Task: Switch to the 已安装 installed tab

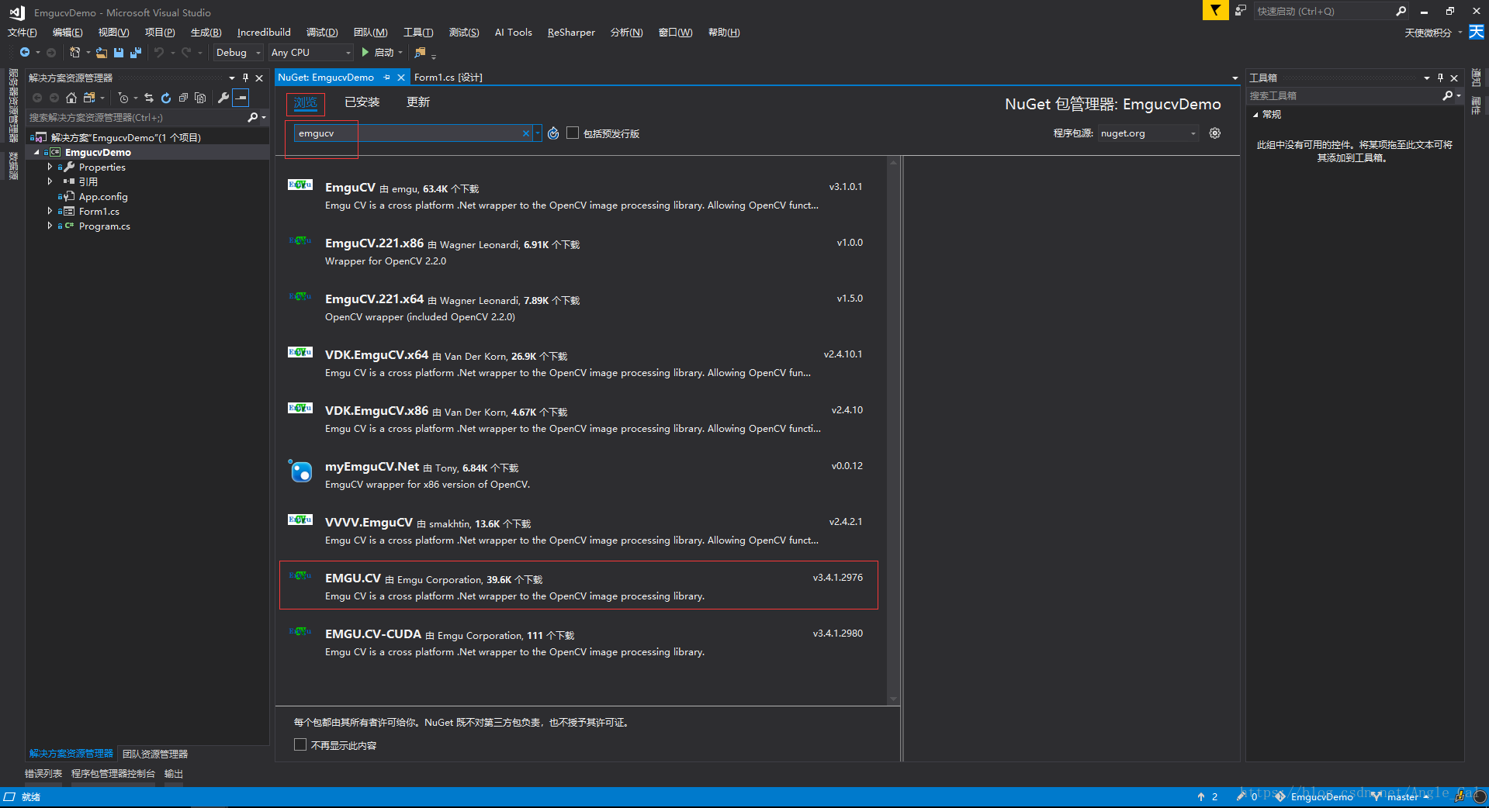Action: tap(362, 102)
